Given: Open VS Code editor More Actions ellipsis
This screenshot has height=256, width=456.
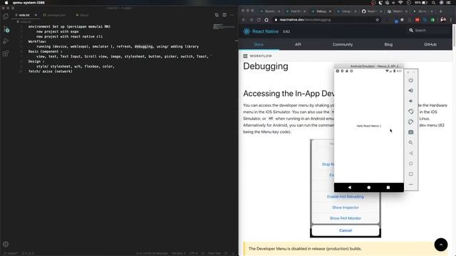Looking at the screenshot, I should click(x=232, y=15).
